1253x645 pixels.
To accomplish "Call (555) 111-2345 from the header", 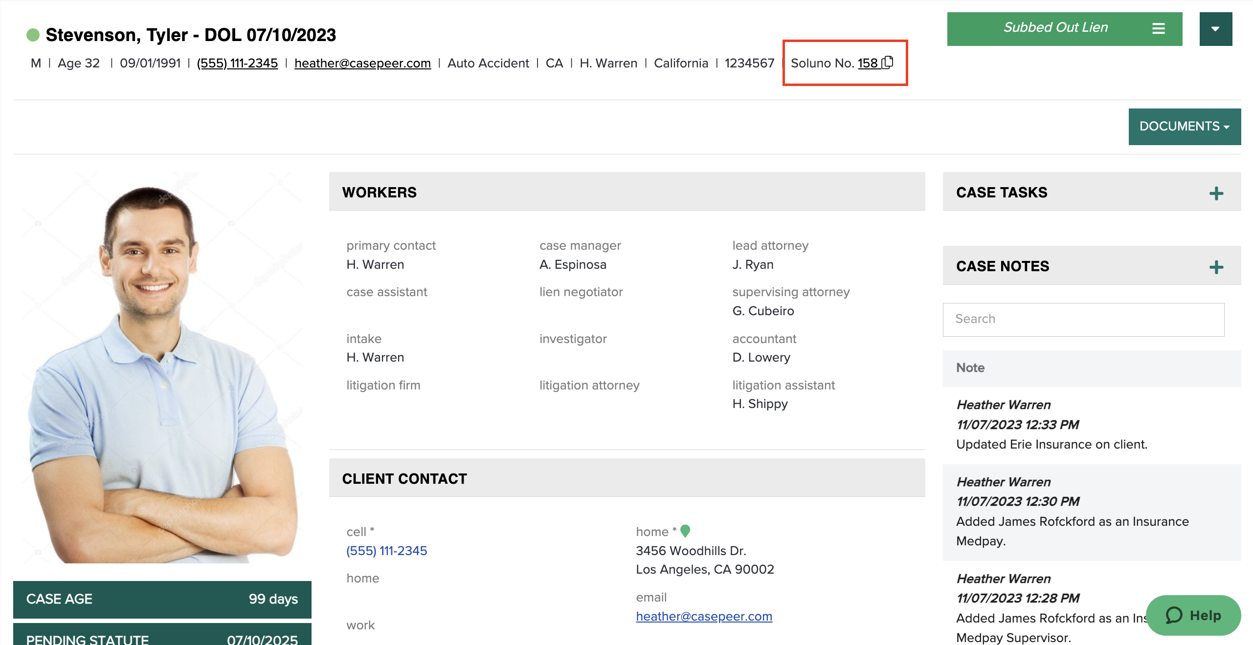I will (x=237, y=63).
